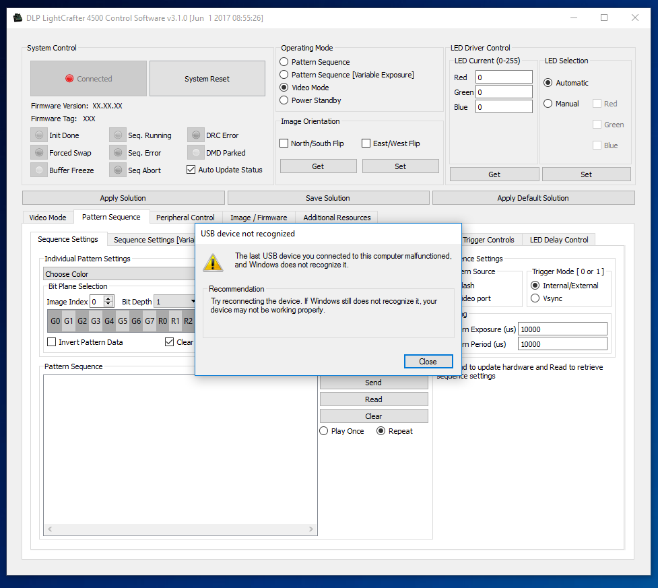The width and height of the screenshot is (658, 588).
Task: Click the Seq. Error status indicator
Action: [118, 153]
